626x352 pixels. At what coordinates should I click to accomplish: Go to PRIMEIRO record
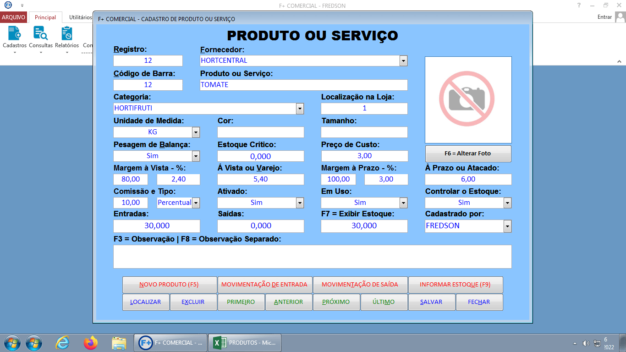click(x=241, y=302)
